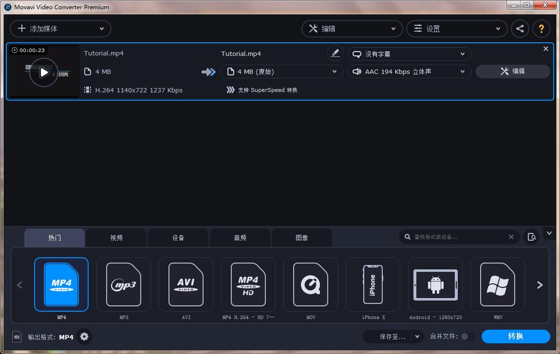
Task: Select MP4 H.264 HD format icon
Action: tap(248, 284)
